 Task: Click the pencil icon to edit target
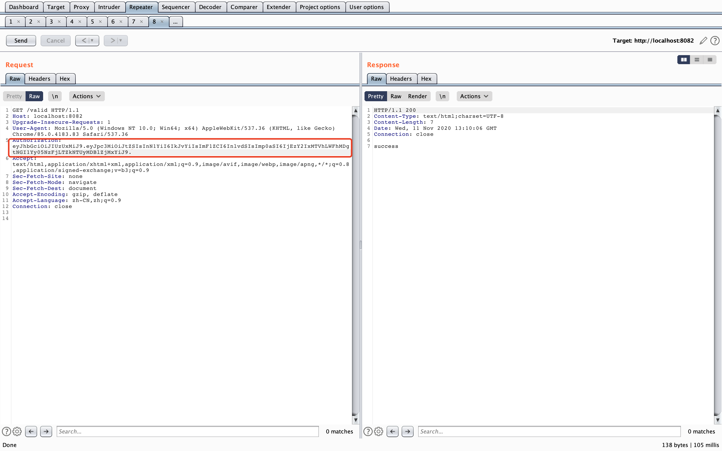[x=703, y=41]
